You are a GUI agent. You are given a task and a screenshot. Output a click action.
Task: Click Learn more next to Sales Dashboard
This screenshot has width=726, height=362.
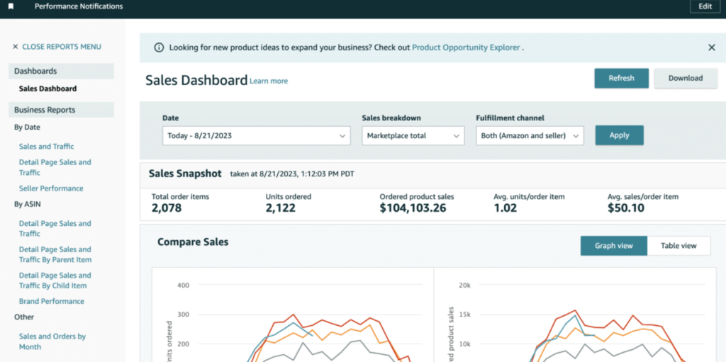(269, 81)
